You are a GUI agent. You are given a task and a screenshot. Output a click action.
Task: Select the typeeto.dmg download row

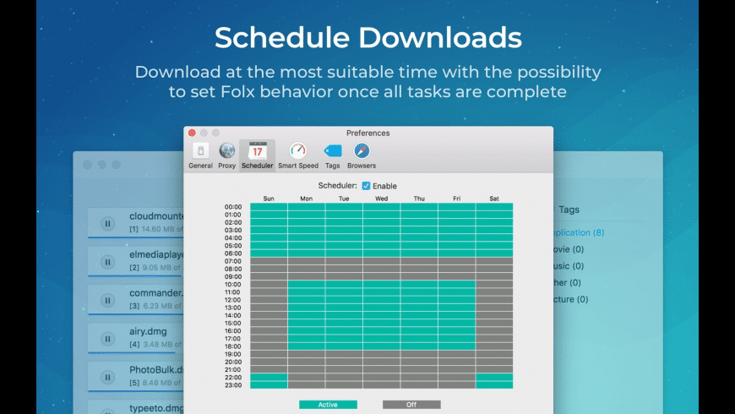tap(135, 407)
